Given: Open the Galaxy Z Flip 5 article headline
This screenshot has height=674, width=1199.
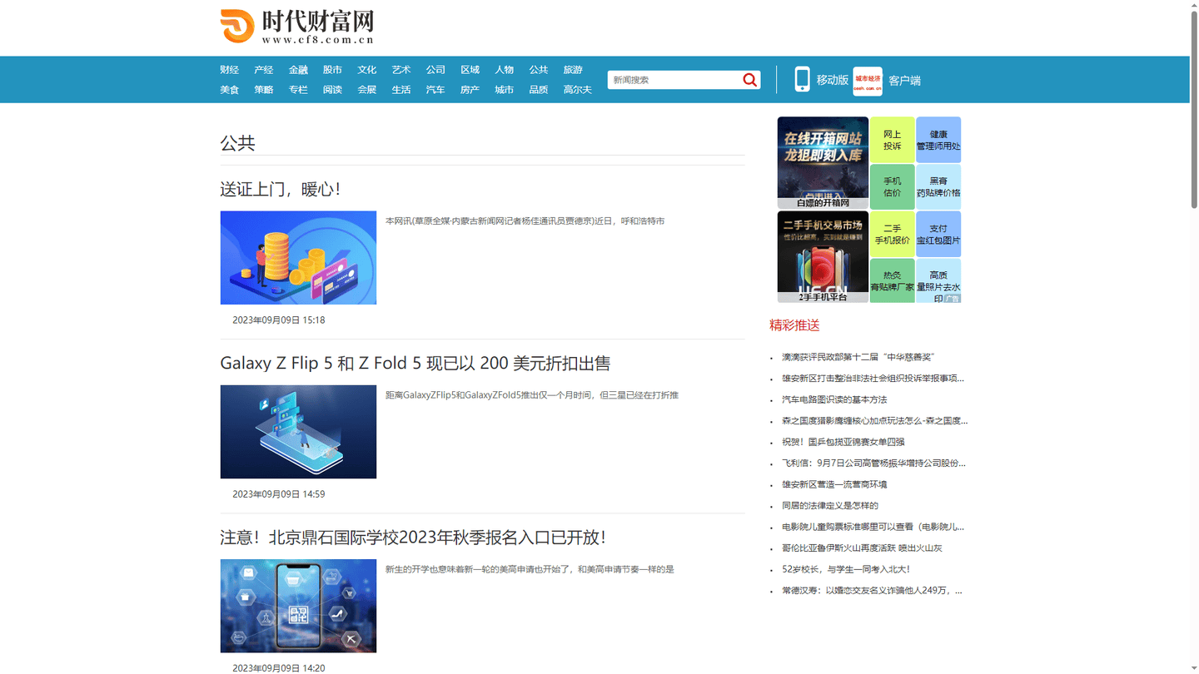Looking at the screenshot, I should click(x=415, y=364).
